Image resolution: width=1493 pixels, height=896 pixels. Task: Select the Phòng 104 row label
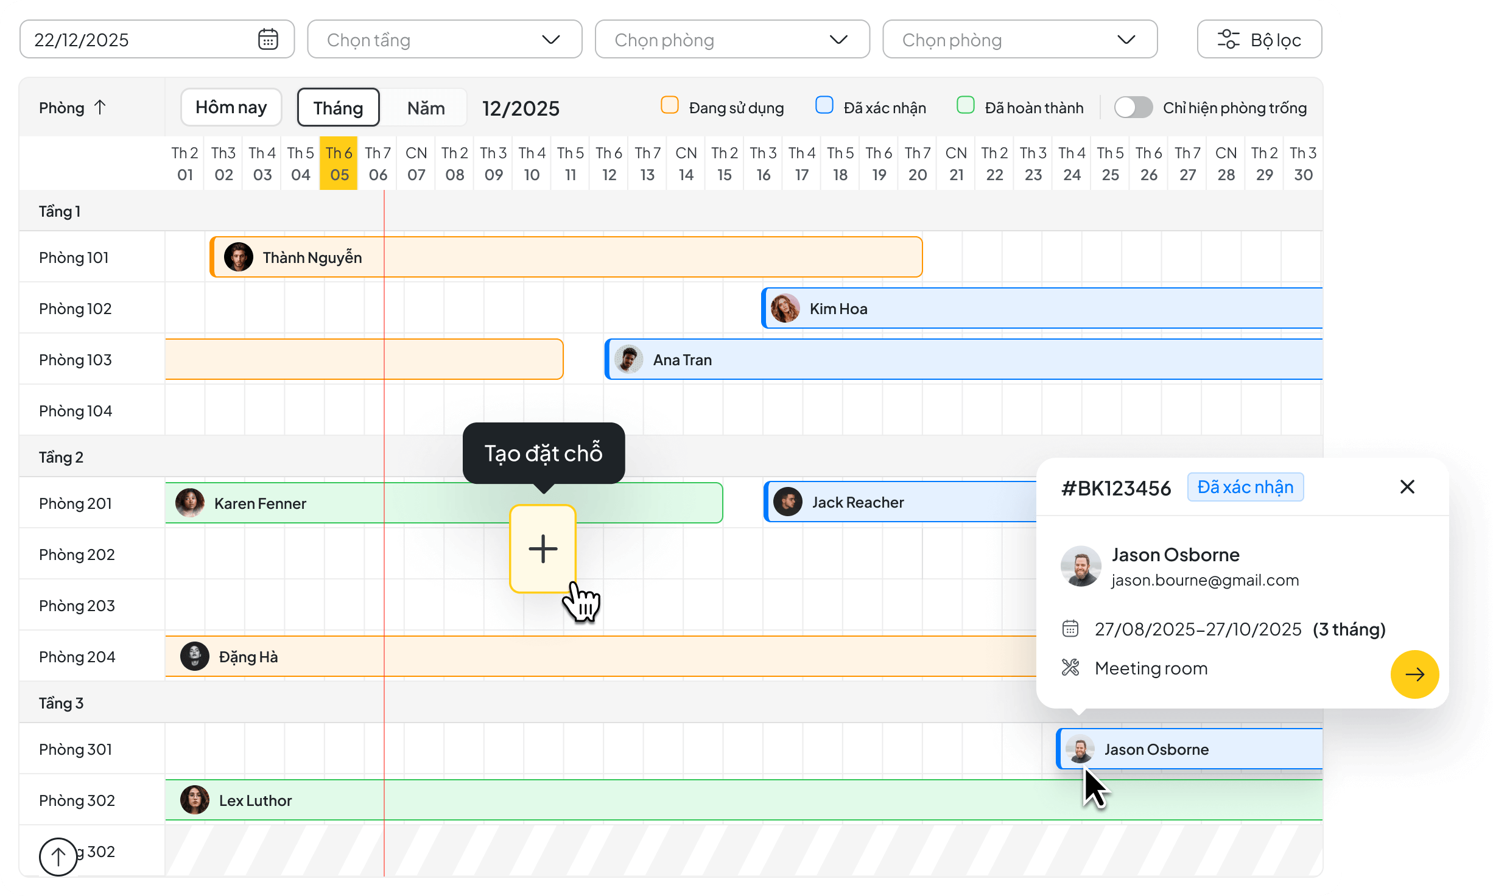(x=76, y=411)
